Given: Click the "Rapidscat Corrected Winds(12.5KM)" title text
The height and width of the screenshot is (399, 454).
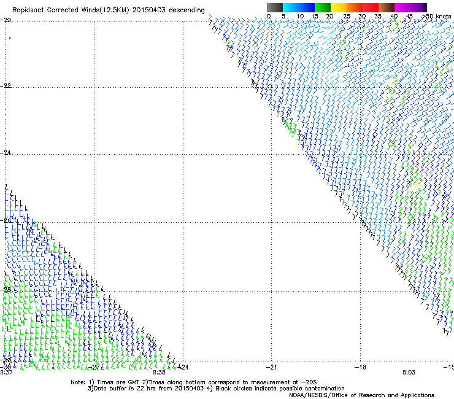Looking at the screenshot, I should tap(71, 10).
